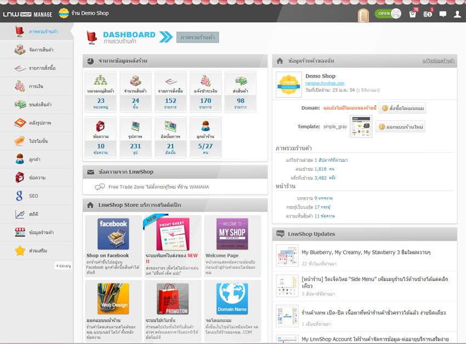Open the shopping basket notifications with 78 badge
466x344 pixels.
[x=413, y=13]
